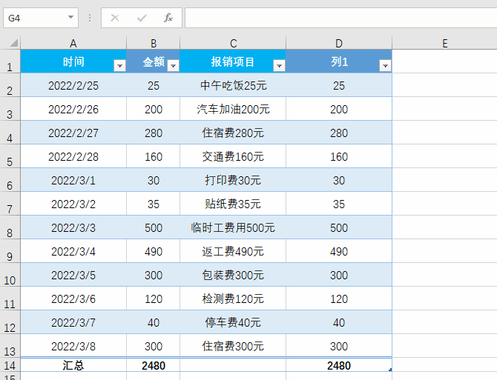497x380 pixels.
Task: Select the cell with date 2022/2/27
Action: (73, 133)
